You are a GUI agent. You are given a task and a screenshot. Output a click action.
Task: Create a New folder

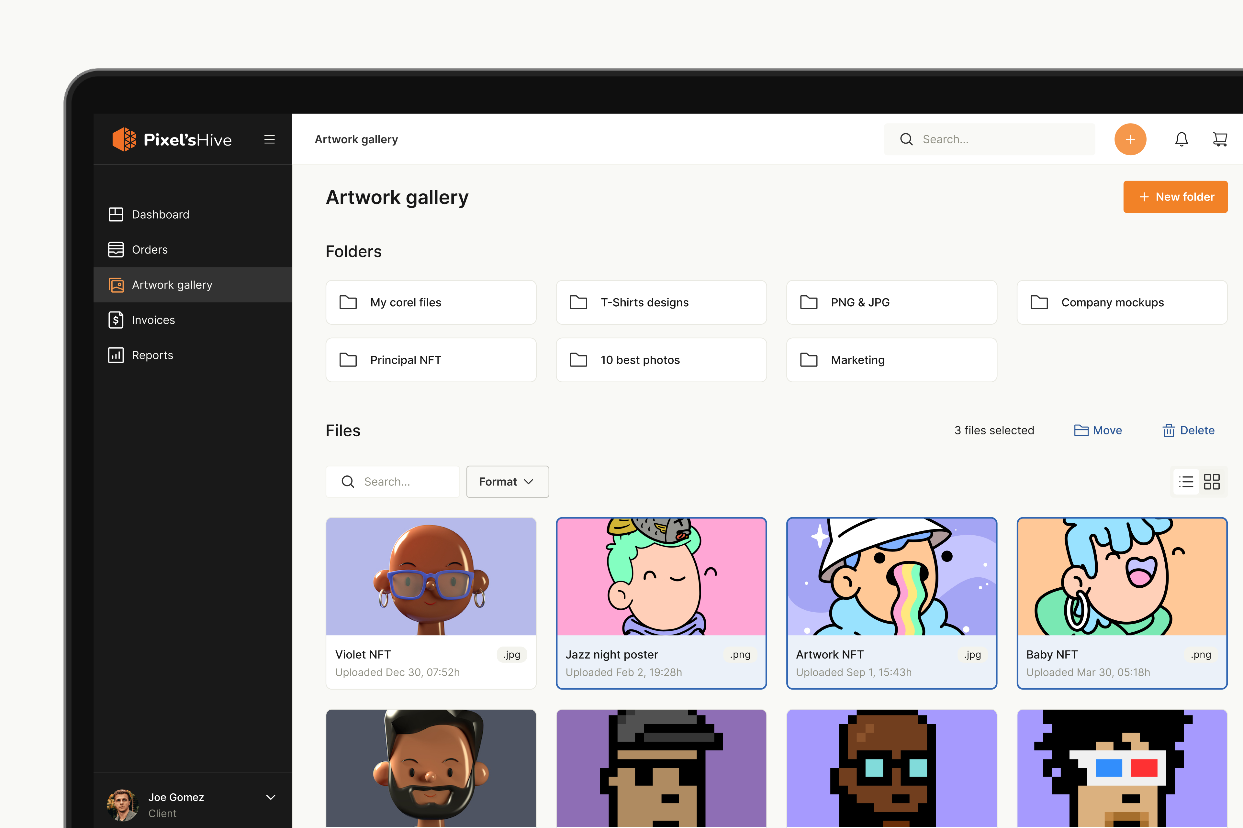click(1175, 197)
